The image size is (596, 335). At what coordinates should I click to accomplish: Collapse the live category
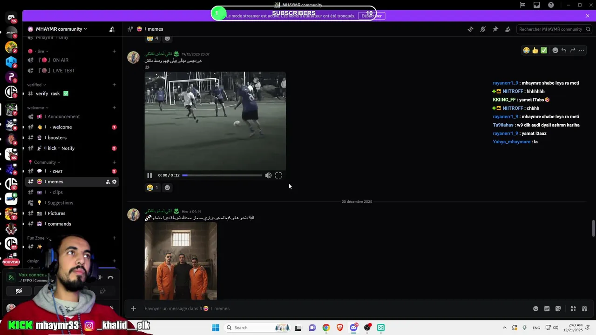[41, 51]
